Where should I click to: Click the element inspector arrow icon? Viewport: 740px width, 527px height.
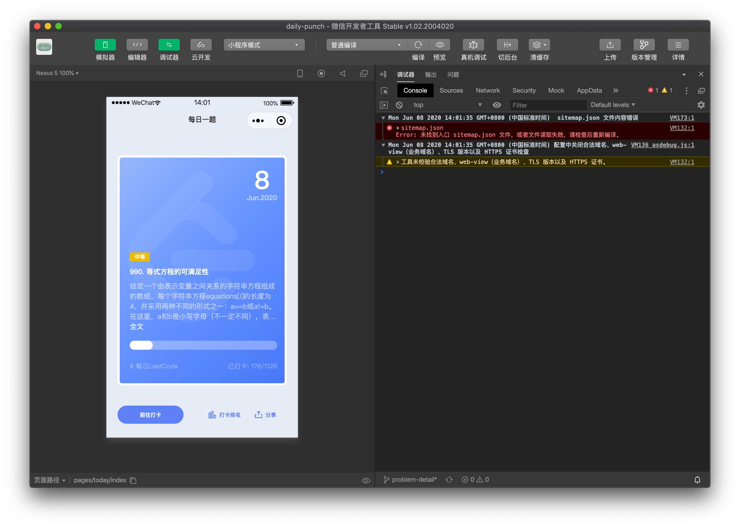pos(384,90)
